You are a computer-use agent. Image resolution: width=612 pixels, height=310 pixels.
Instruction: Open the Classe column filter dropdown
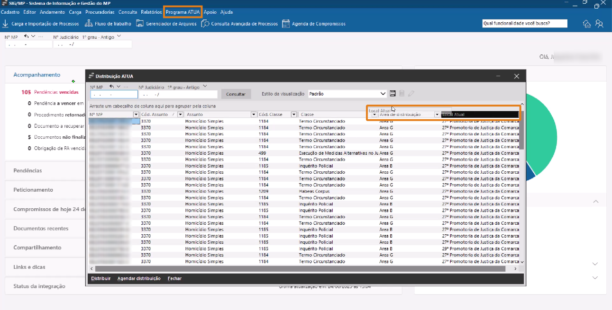(374, 115)
